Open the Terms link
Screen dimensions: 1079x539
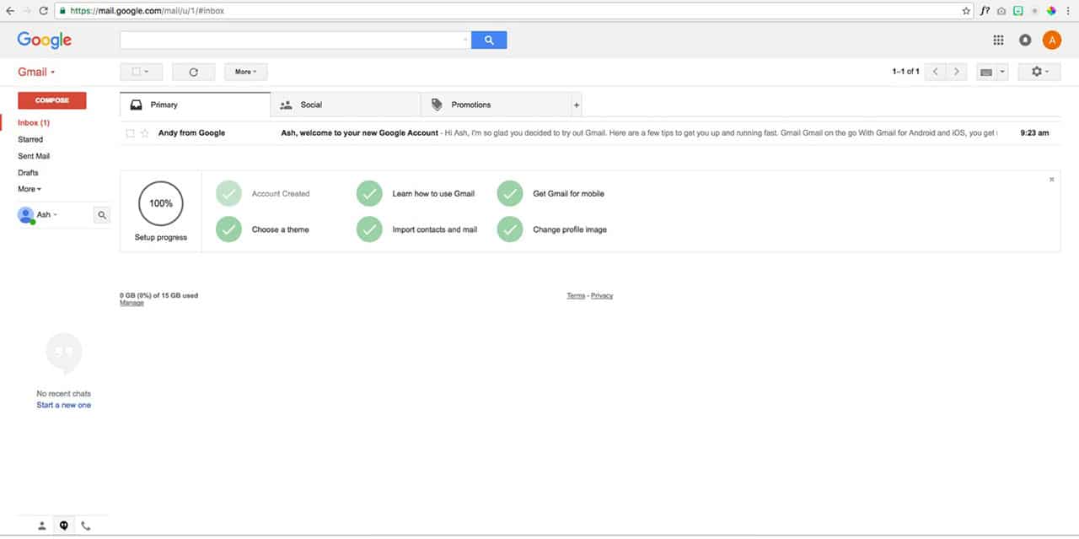(x=576, y=296)
